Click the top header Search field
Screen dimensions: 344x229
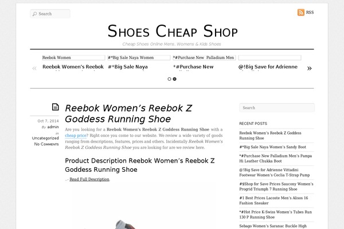[50, 14]
